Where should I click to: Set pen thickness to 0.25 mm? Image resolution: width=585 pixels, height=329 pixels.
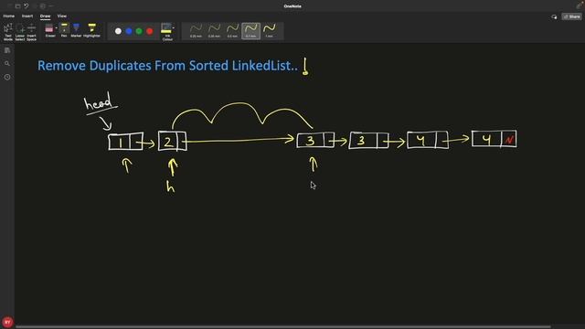(196, 30)
